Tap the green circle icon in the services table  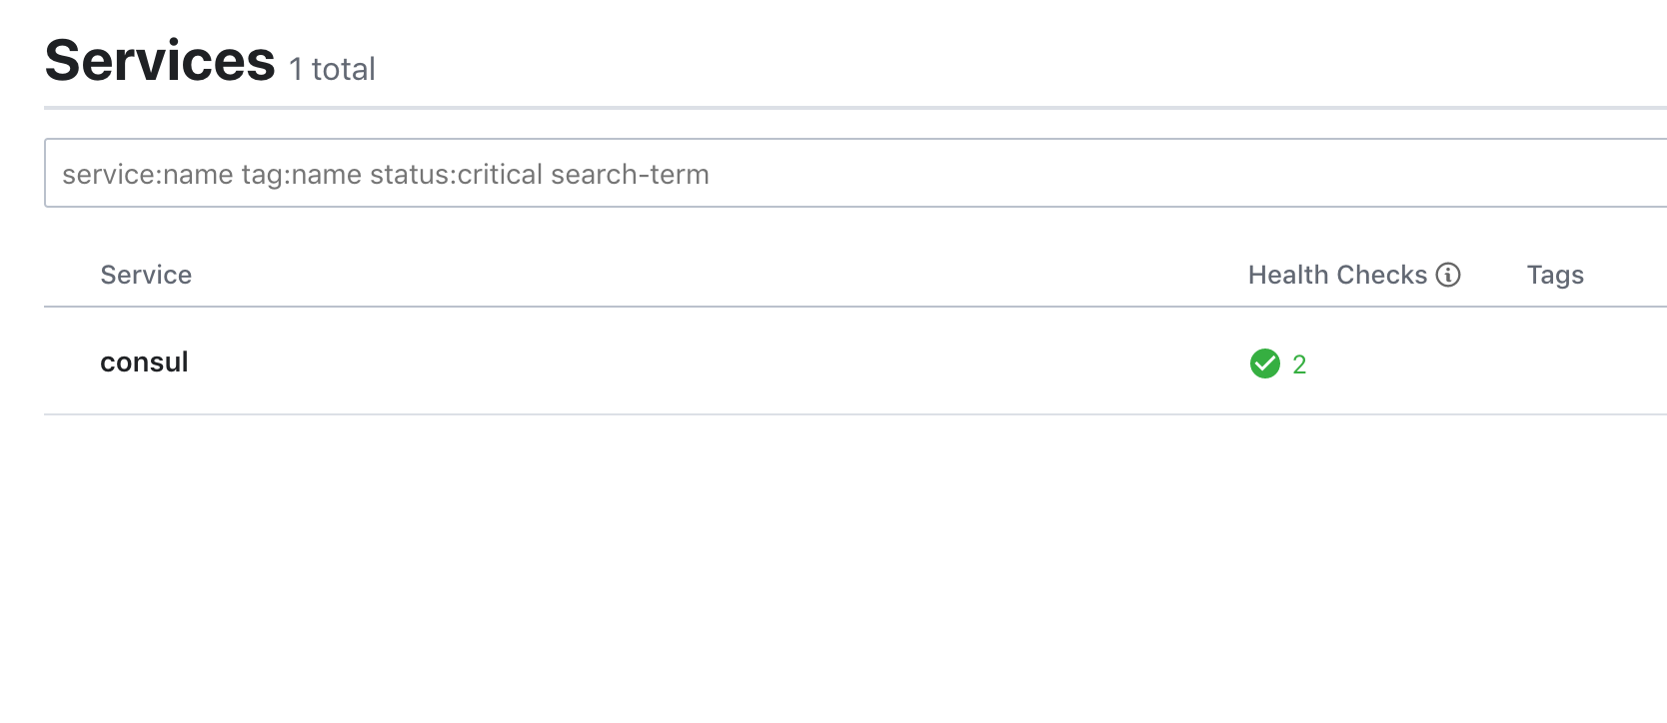(1264, 363)
